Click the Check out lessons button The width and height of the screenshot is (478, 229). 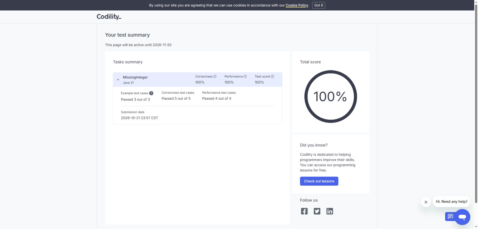pos(319,181)
